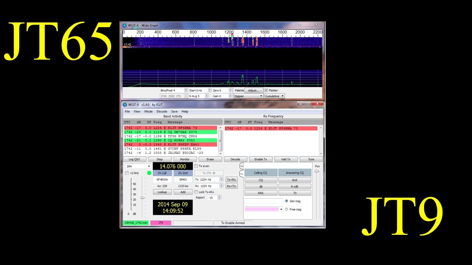Switch to message tab 1
The image size is (472, 265).
[242, 166]
